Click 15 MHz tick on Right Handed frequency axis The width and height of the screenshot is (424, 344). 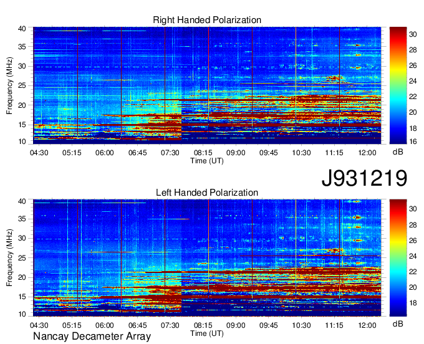pyautogui.click(x=22, y=125)
